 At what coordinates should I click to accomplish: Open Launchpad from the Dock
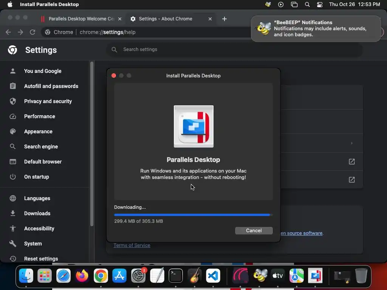[x=45, y=276]
